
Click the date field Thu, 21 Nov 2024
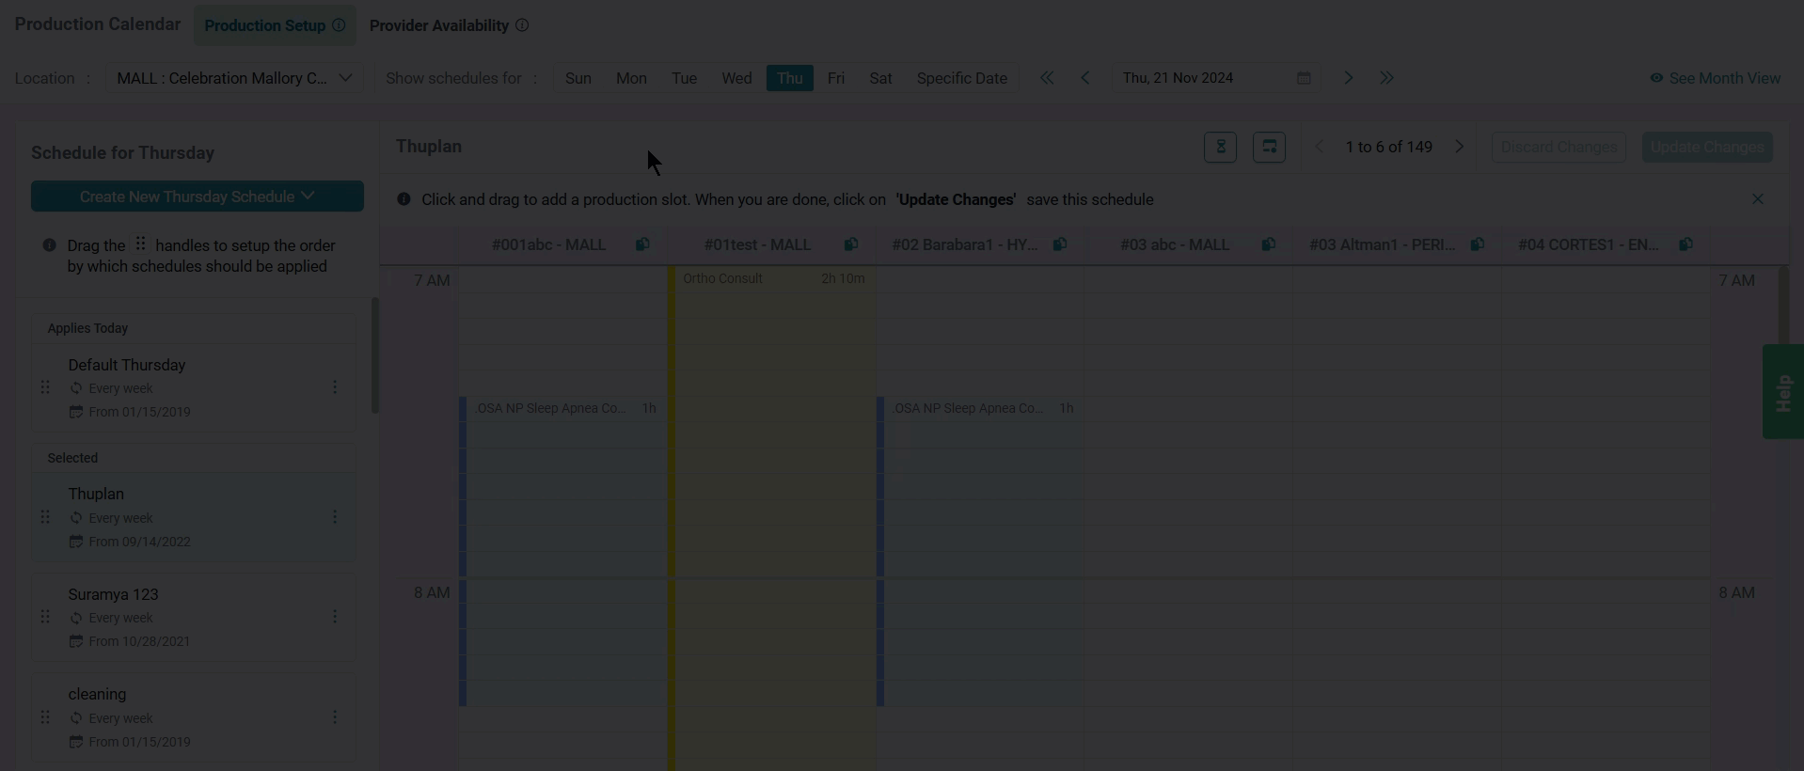point(1215,78)
